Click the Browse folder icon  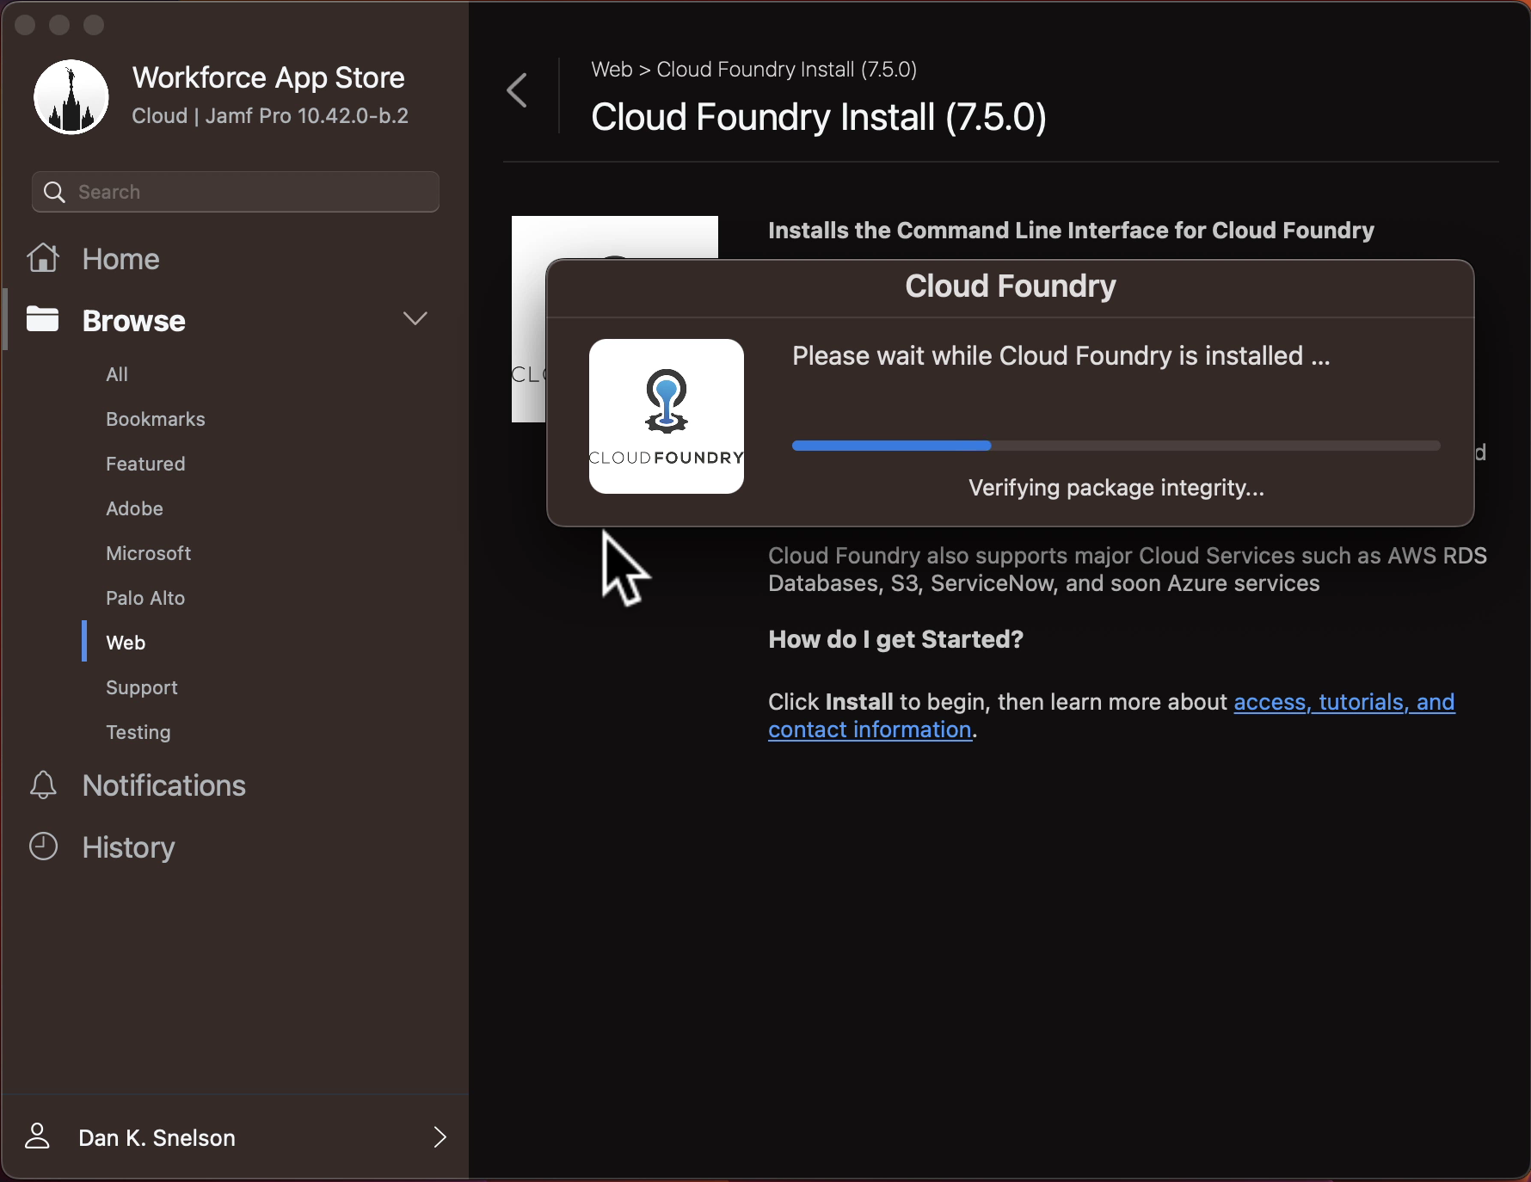tap(43, 319)
